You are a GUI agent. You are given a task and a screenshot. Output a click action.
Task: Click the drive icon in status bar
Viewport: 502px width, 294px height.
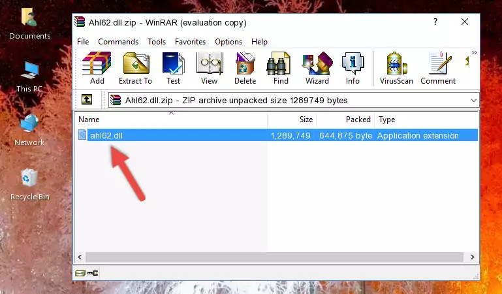tap(80, 273)
